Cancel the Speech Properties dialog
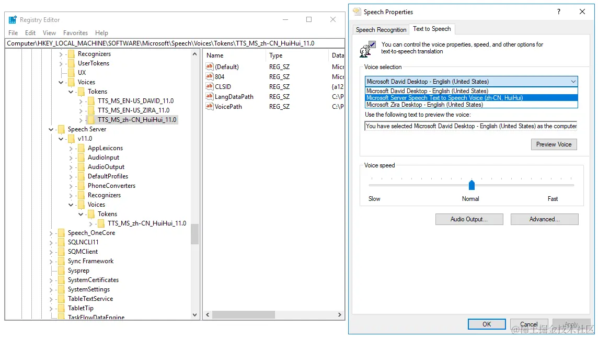Image resolution: width=598 pixels, height=338 pixels. [529, 324]
